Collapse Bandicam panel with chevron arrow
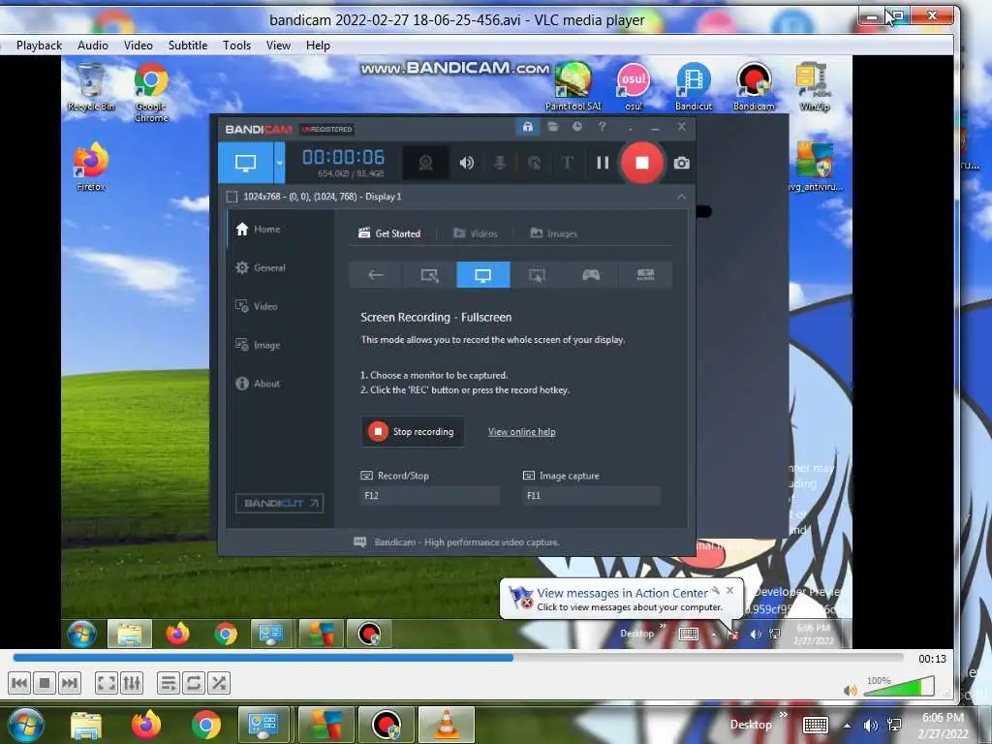Screen dimensions: 992x744 681,197
